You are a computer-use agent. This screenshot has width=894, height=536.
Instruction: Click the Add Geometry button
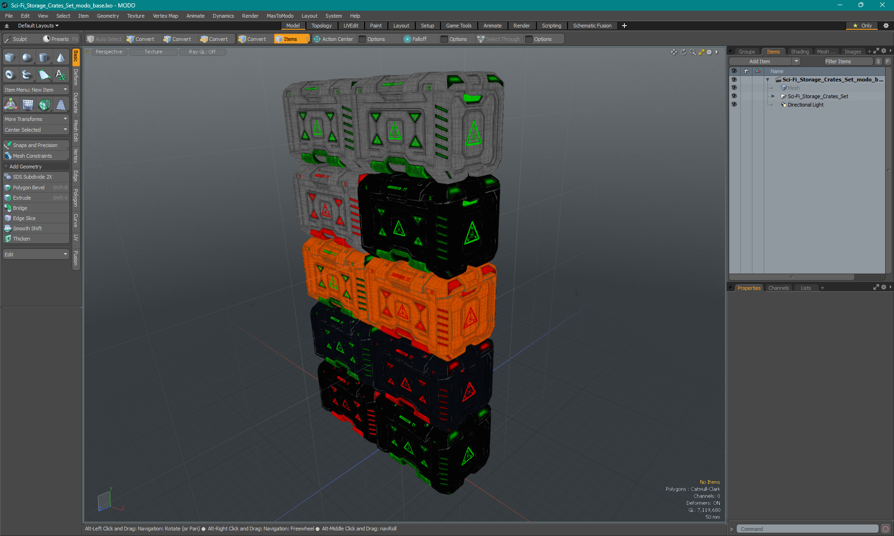tap(35, 167)
